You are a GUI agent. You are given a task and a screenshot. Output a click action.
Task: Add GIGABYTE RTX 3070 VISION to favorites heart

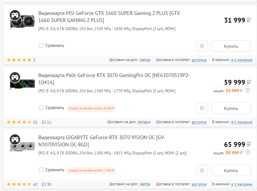[x=202, y=170]
